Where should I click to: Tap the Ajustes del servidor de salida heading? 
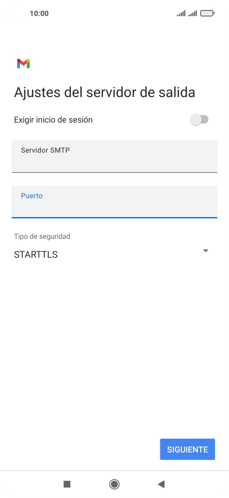click(x=105, y=92)
